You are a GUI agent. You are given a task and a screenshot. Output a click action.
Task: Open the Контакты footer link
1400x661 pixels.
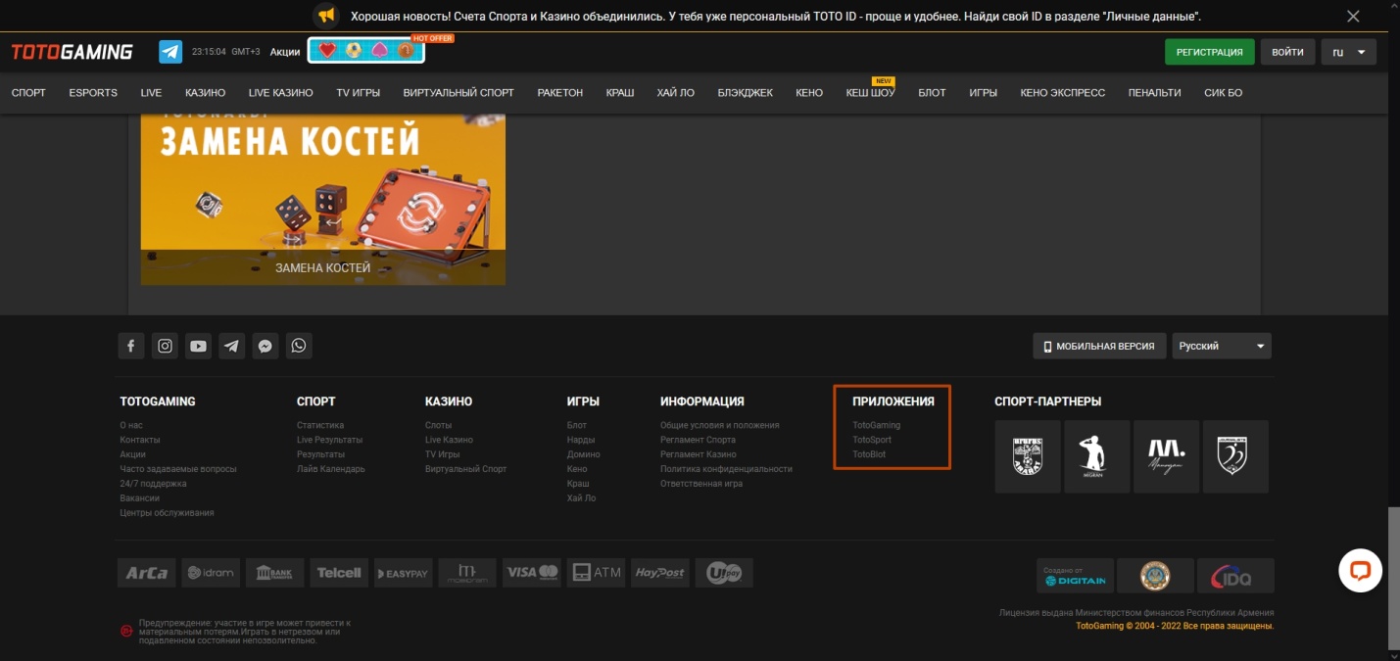140,440
